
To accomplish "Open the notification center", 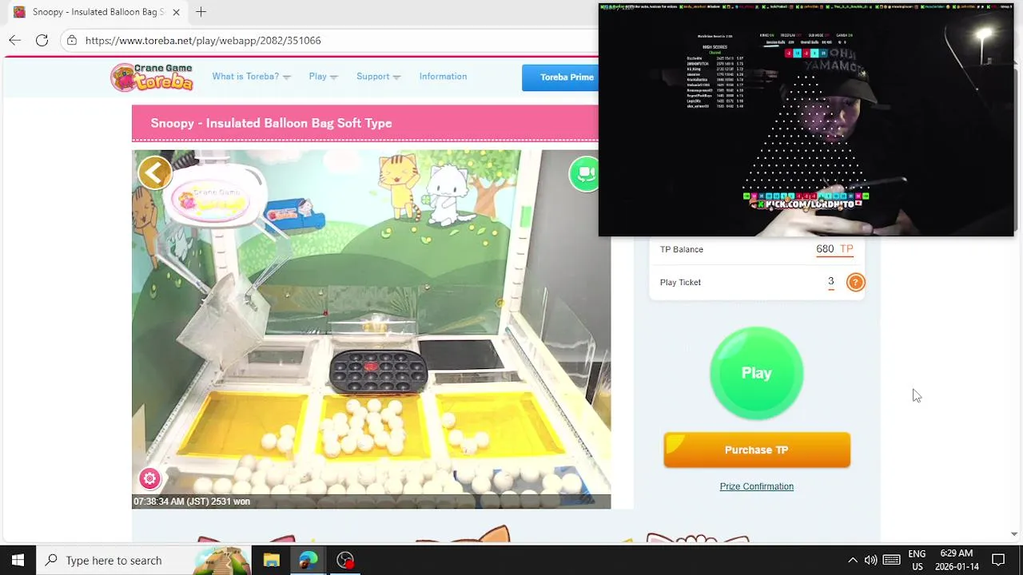I will click(998, 560).
